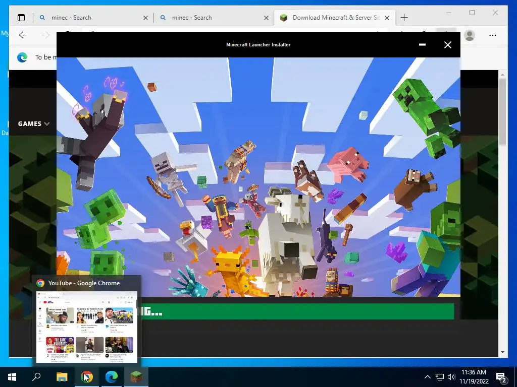Click Google Chrome taskbar icon
This screenshot has height=387, width=517.
tap(87, 377)
